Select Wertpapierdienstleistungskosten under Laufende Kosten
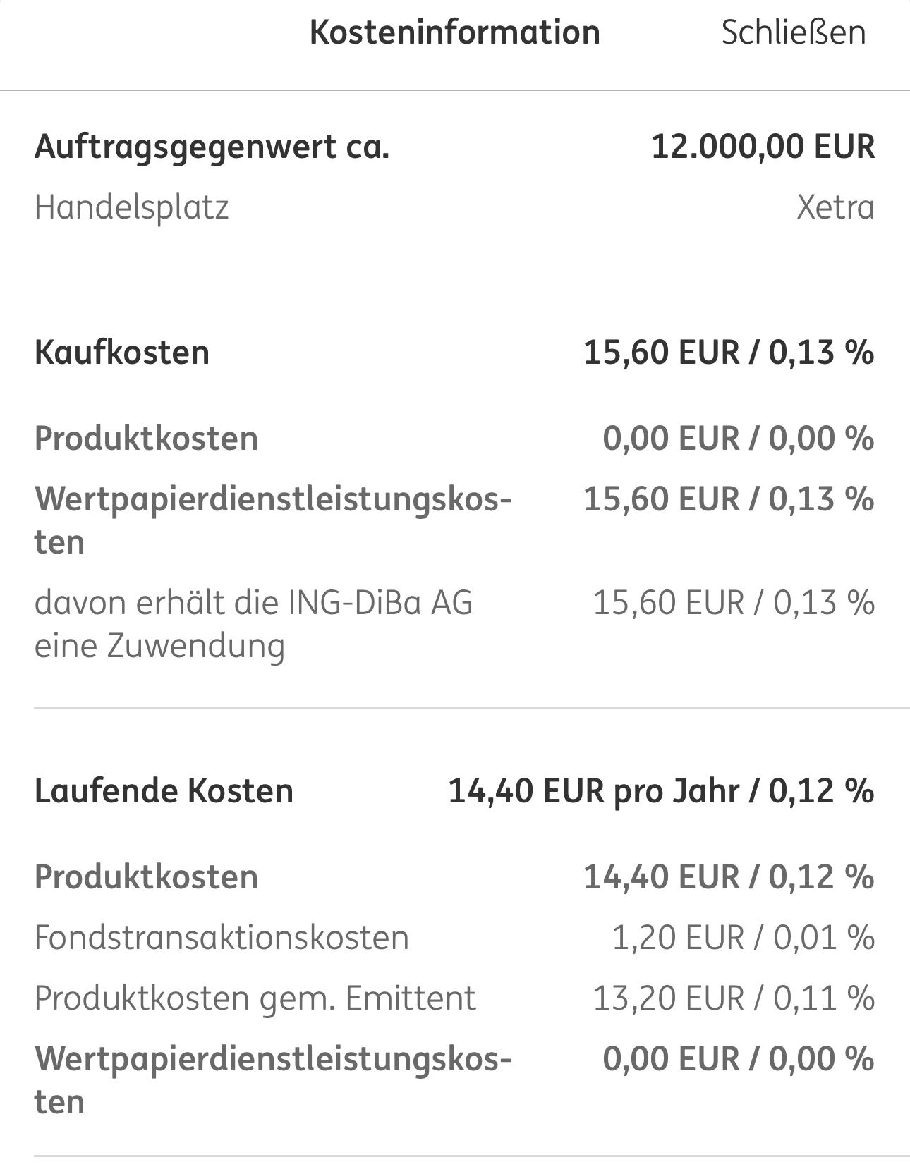910x1174 pixels. tap(273, 1080)
